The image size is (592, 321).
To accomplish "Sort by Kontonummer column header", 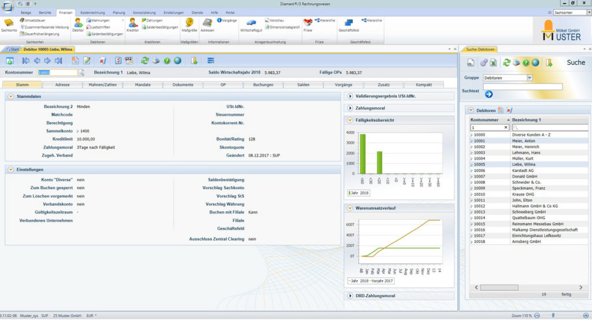I will click(490, 120).
